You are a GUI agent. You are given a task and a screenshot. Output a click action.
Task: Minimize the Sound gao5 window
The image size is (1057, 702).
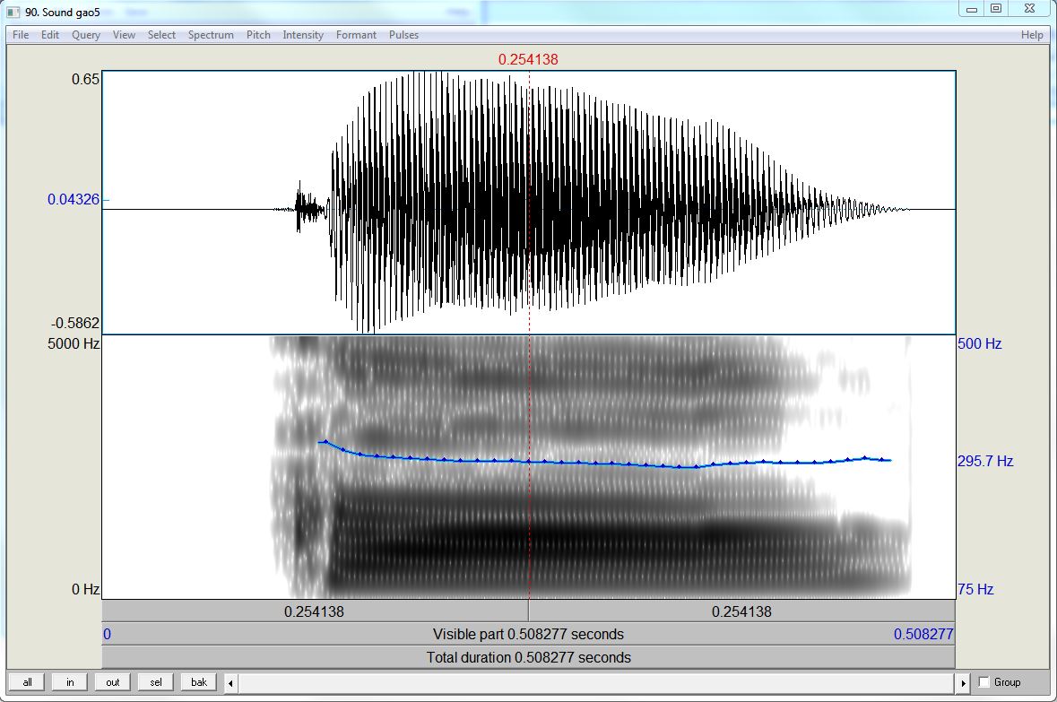[972, 10]
